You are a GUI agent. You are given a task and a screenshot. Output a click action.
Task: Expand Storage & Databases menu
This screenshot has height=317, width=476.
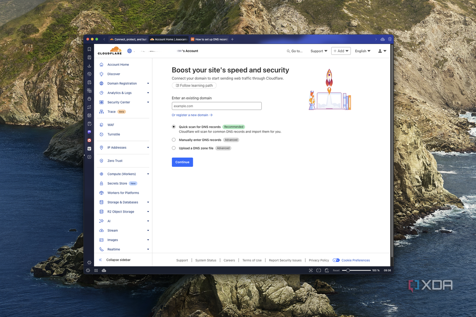(124, 202)
